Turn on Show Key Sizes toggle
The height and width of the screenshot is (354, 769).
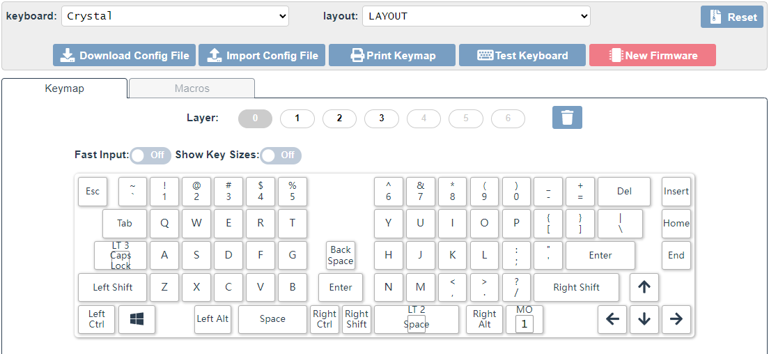[281, 155]
